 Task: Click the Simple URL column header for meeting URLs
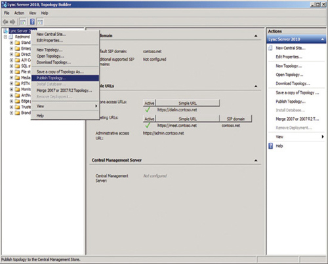tap(188, 119)
